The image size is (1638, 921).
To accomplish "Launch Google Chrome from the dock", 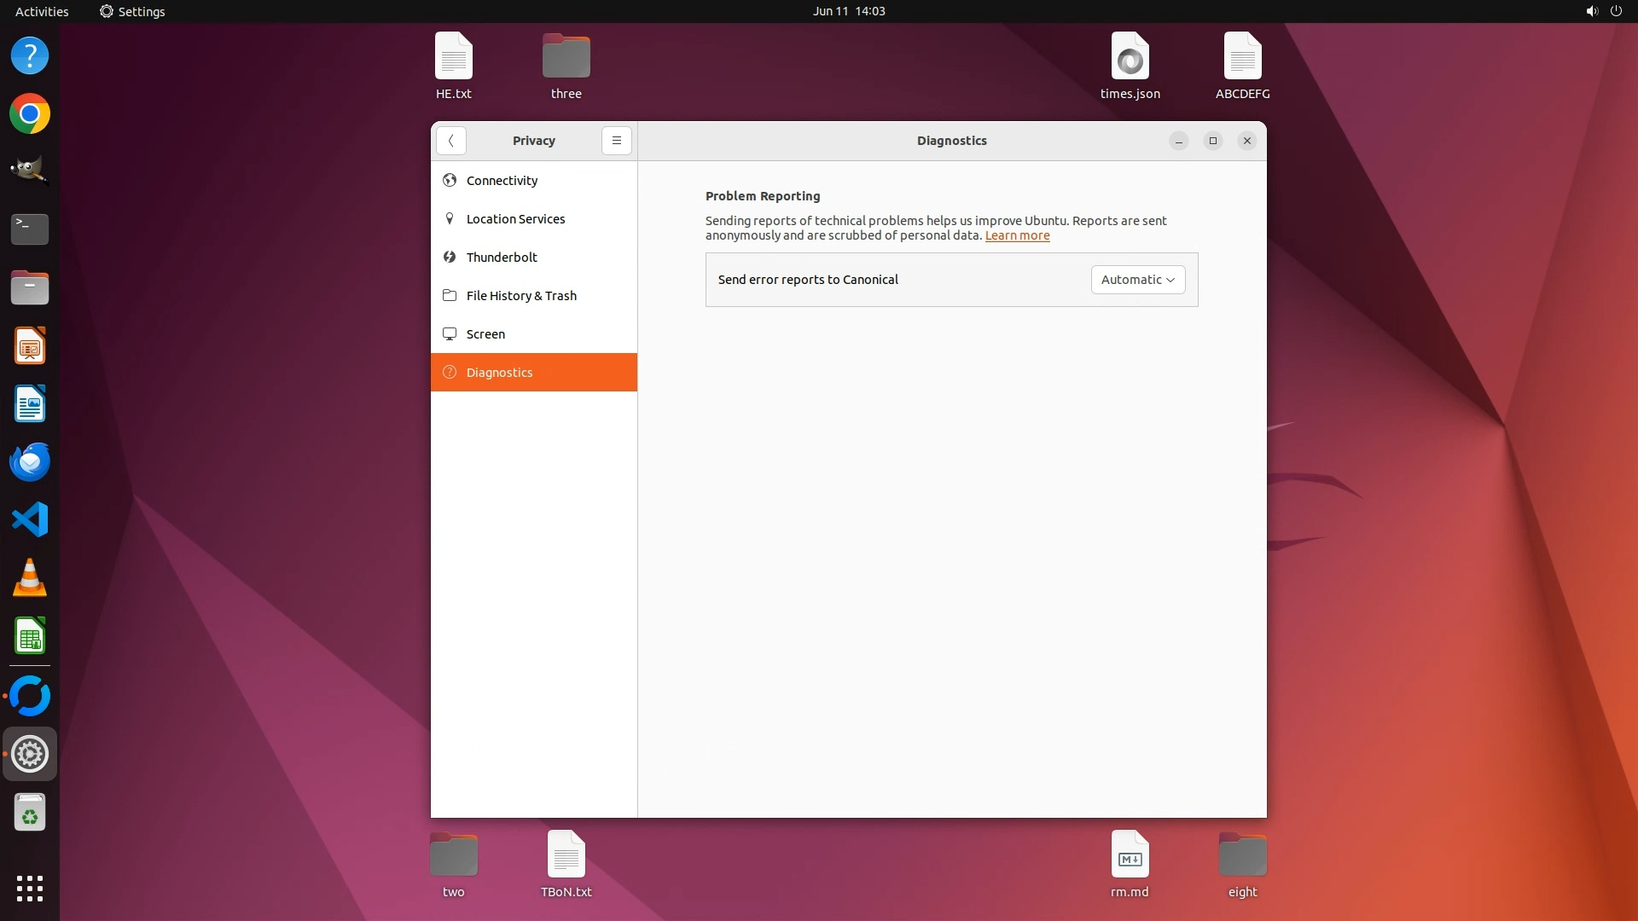I will [30, 114].
